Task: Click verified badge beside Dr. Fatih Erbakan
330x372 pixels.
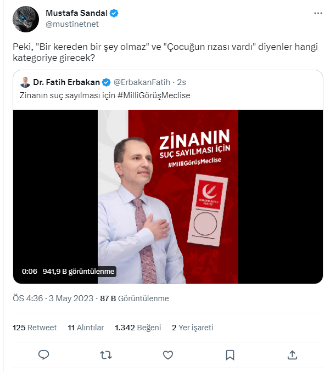Action: (x=106, y=82)
